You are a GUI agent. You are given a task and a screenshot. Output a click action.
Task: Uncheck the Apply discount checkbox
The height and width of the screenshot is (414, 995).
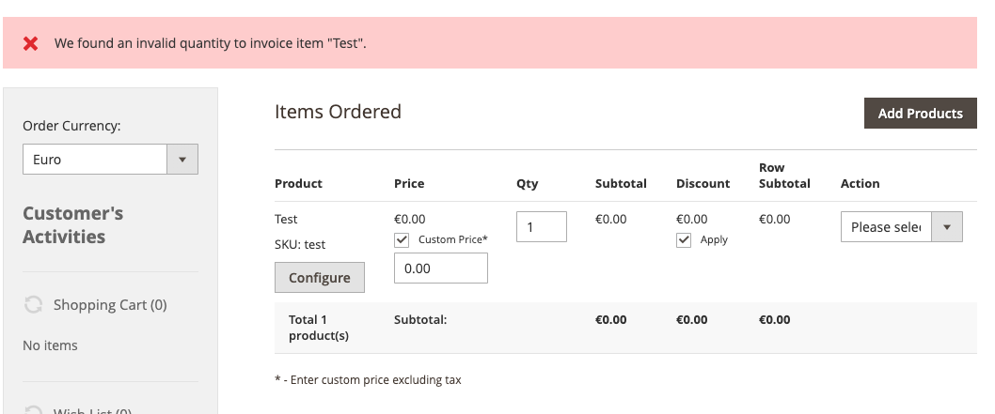685,240
